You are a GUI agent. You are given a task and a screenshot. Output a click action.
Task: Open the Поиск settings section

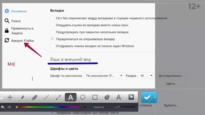pos(16,21)
